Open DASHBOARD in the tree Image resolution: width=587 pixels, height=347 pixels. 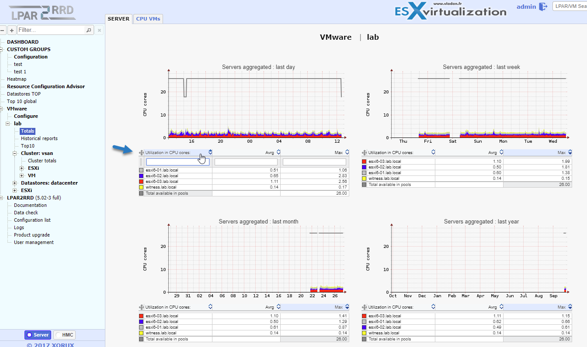pyautogui.click(x=23, y=42)
